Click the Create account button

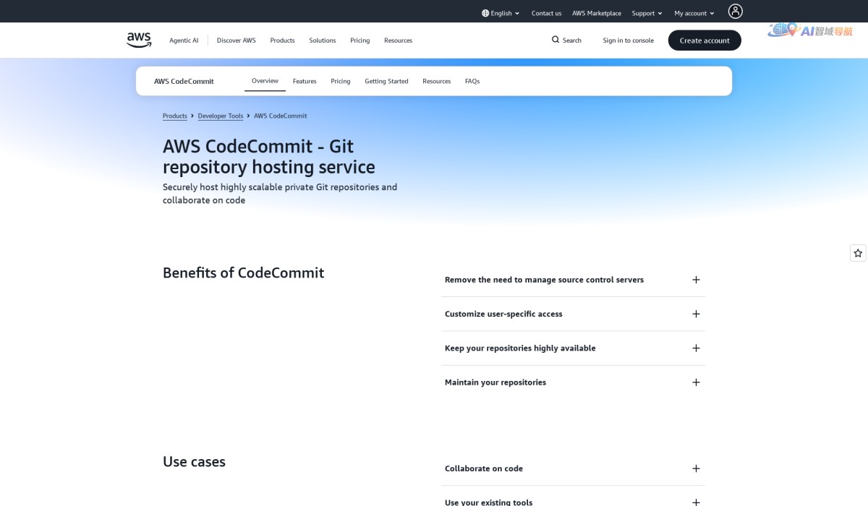(705, 40)
